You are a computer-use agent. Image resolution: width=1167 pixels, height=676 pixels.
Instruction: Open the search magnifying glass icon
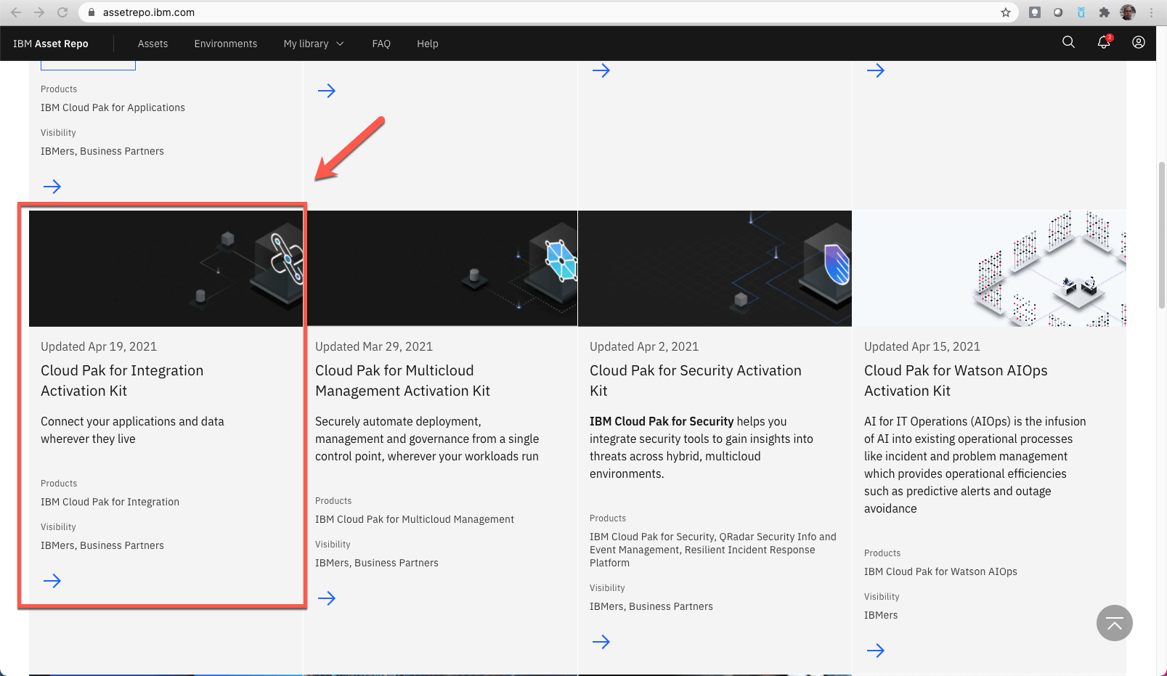(x=1068, y=42)
